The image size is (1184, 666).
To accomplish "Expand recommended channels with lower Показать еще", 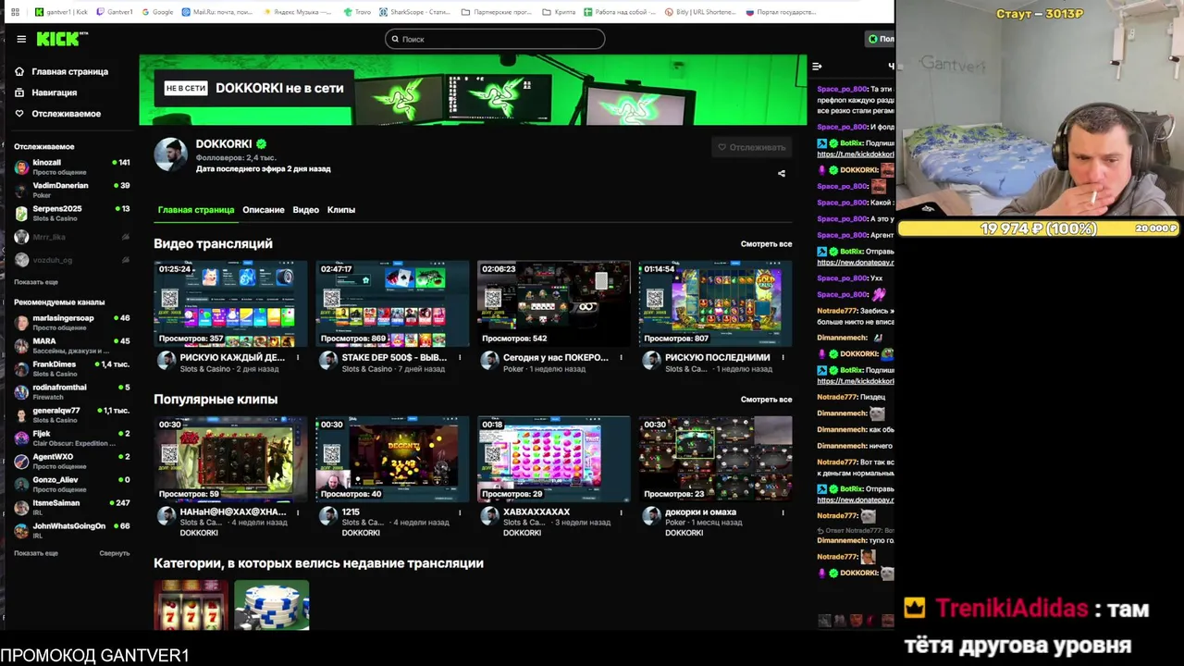I will click(x=36, y=553).
